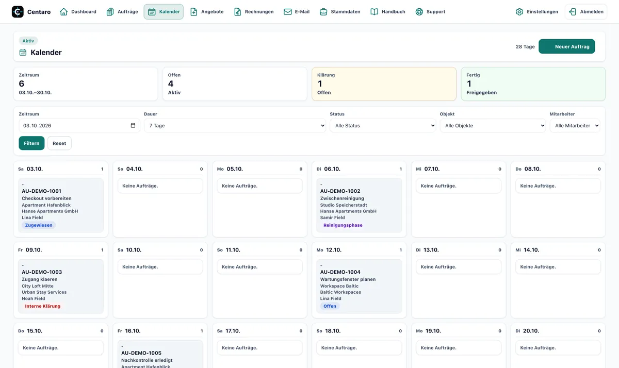
Task: Click the Neuer Auftrag button
Action: (x=567, y=46)
